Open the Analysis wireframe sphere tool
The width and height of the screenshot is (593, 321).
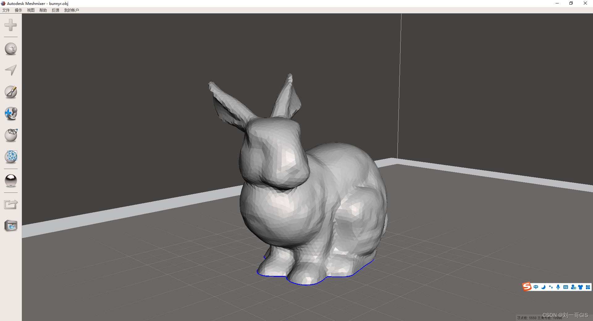coord(11,157)
